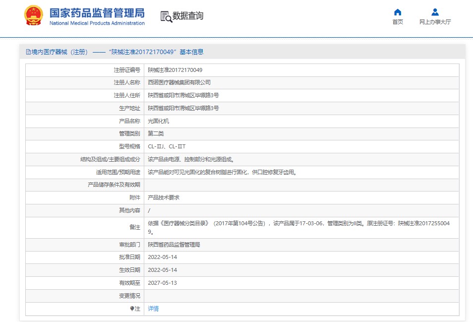Click the 产品储存条件及有效期 label
The height and width of the screenshot is (322, 473).
[x=114, y=185]
